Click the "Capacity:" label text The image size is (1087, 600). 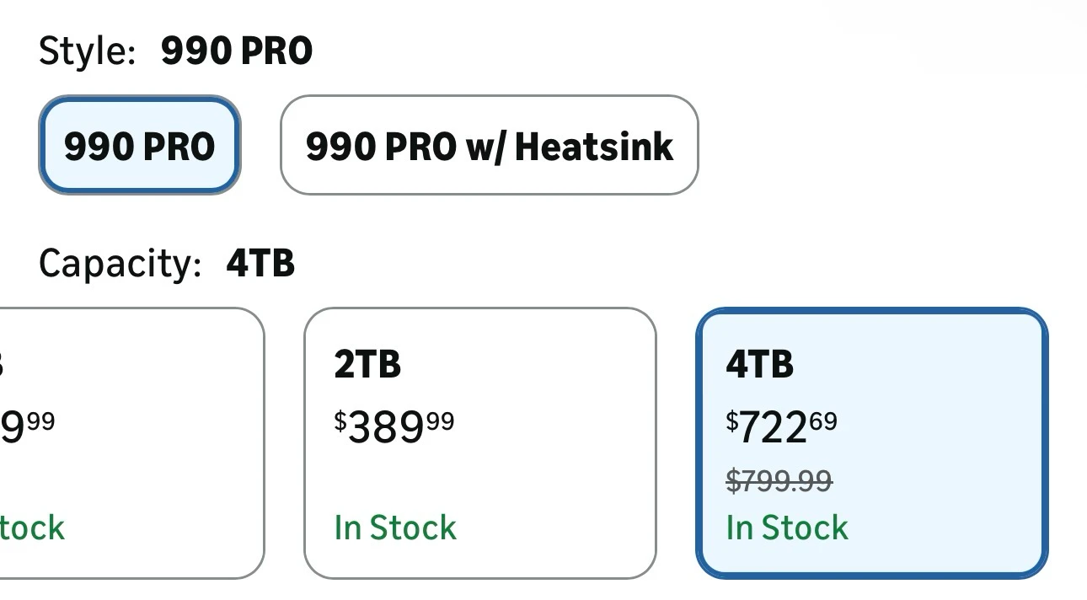[120, 264]
